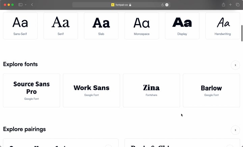This screenshot has height=147, width=243.
Task: Open the Zina Fontshare font card
Action: [152, 90]
